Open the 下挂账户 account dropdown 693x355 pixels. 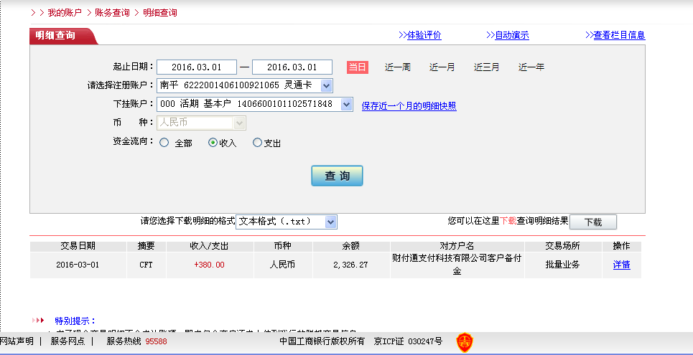[x=346, y=105]
